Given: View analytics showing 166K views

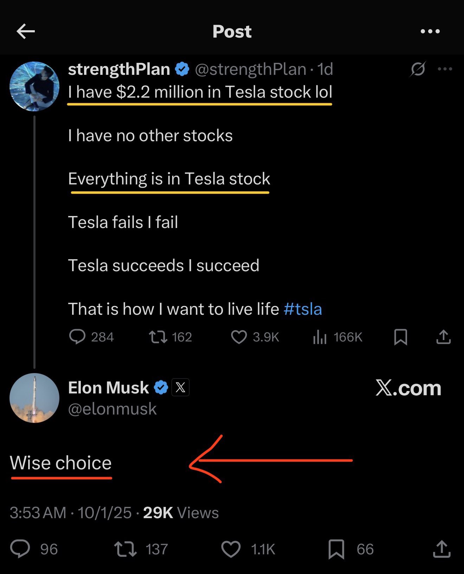Looking at the screenshot, I should click(320, 338).
